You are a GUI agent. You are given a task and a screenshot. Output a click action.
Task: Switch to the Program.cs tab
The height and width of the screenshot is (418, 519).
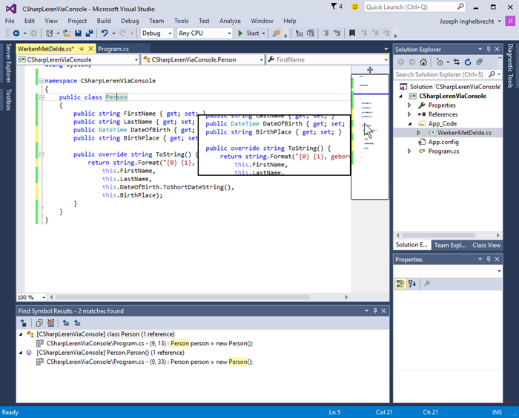113,49
